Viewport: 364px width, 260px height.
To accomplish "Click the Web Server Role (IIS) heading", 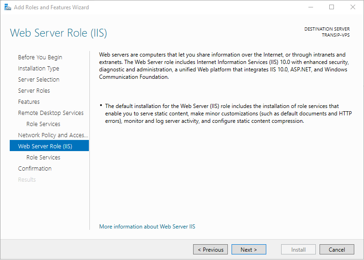I will [x=58, y=33].
